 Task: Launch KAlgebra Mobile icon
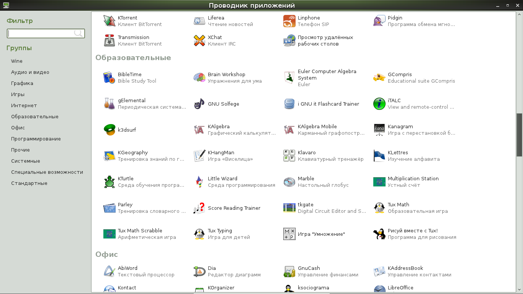[x=289, y=130]
